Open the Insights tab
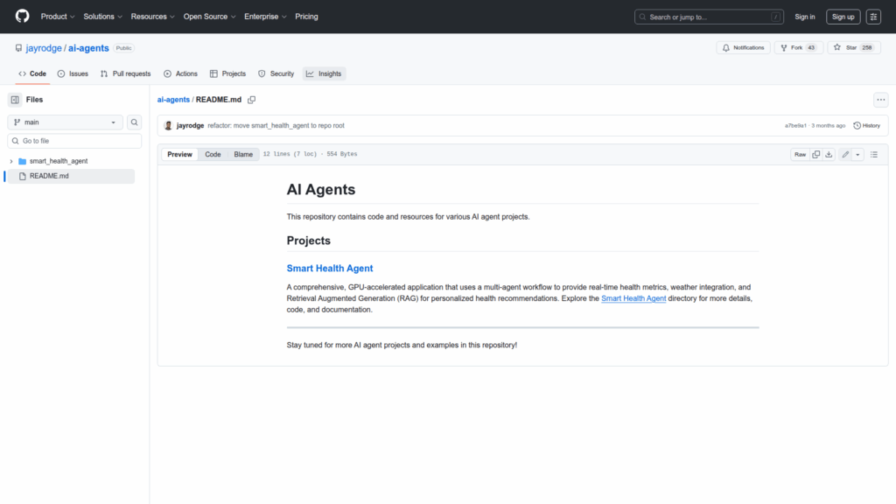This screenshot has height=504, width=896. pyautogui.click(x=324, y=73)
